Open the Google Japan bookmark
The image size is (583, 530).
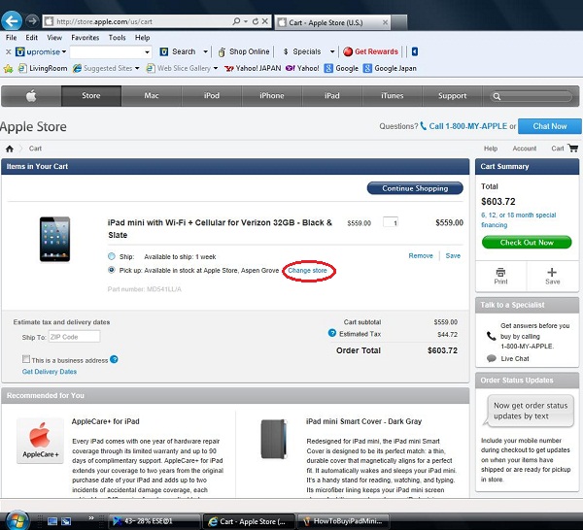[x=390, y=68]
